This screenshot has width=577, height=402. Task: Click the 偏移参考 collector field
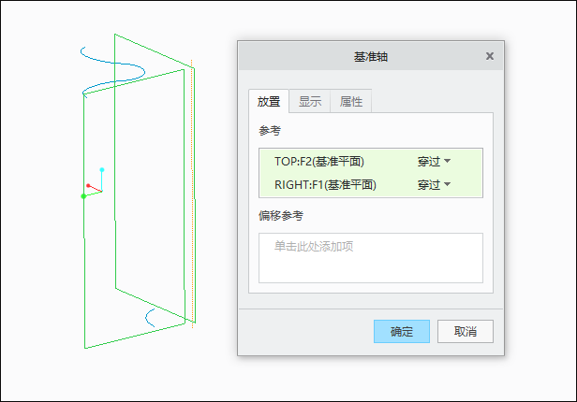coord(371,258)
